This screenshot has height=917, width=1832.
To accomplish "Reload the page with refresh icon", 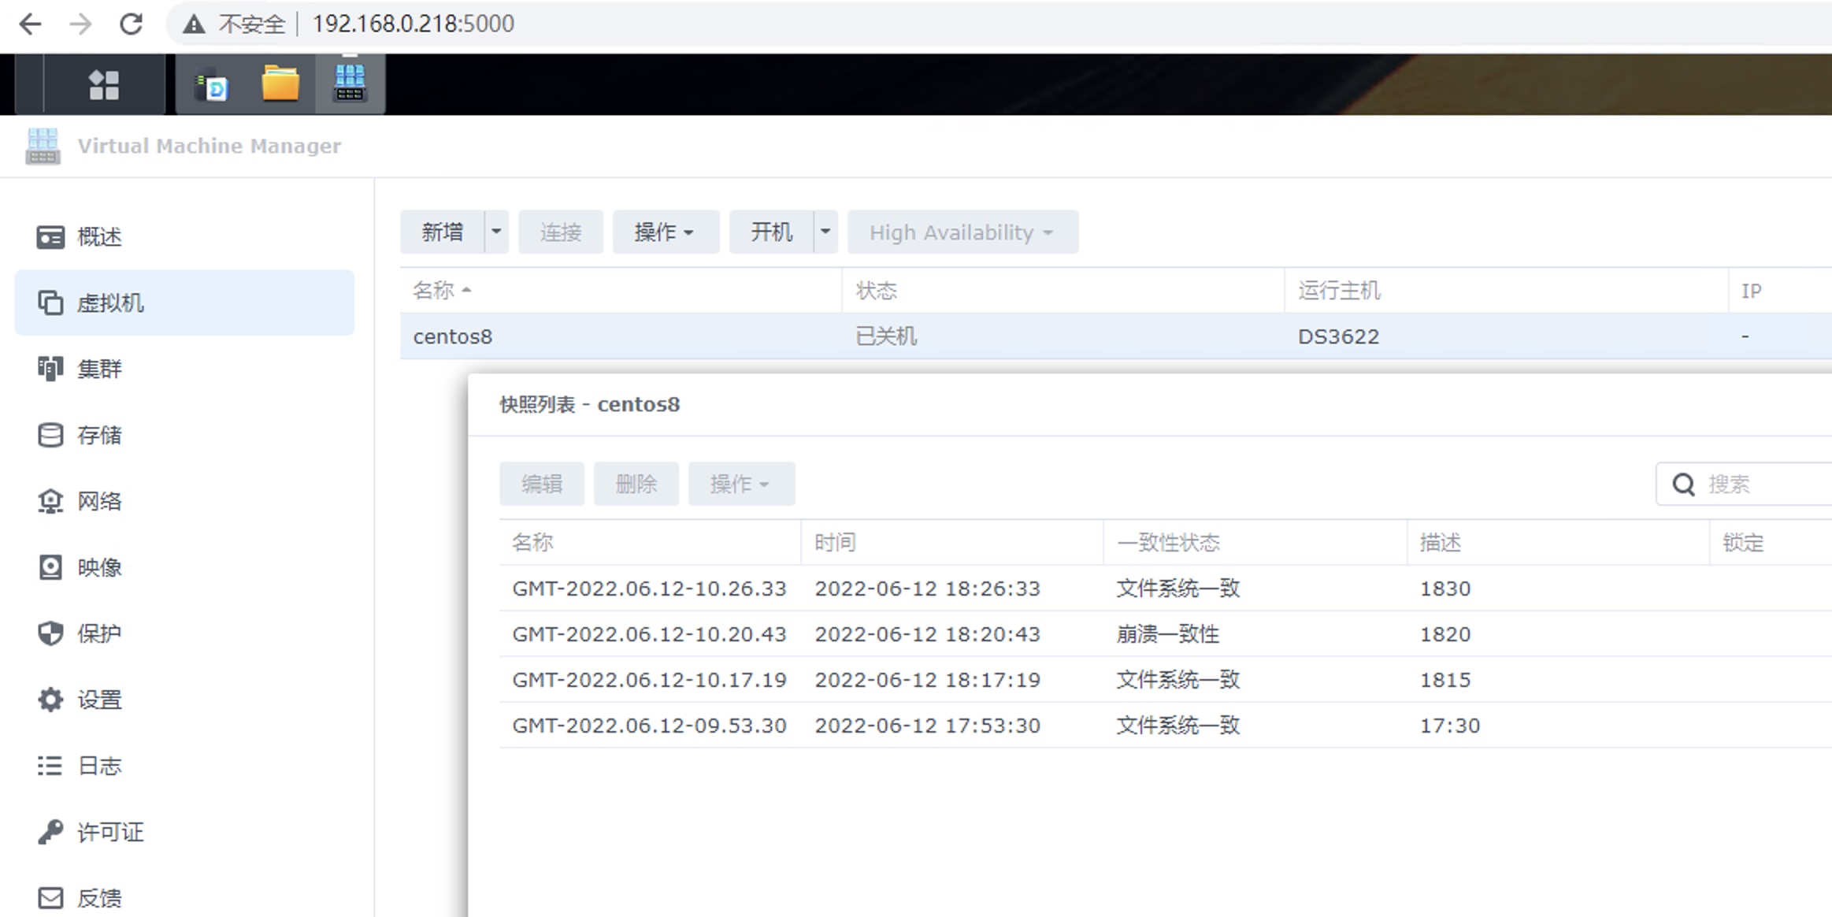I will [131, 24].
